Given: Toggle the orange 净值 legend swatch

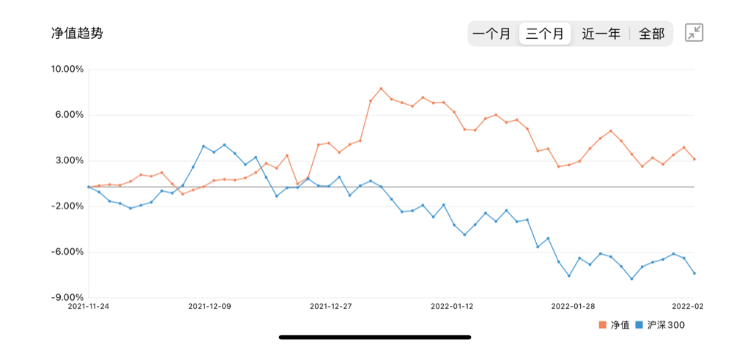Looking at the screenshot, I should 603,324.
